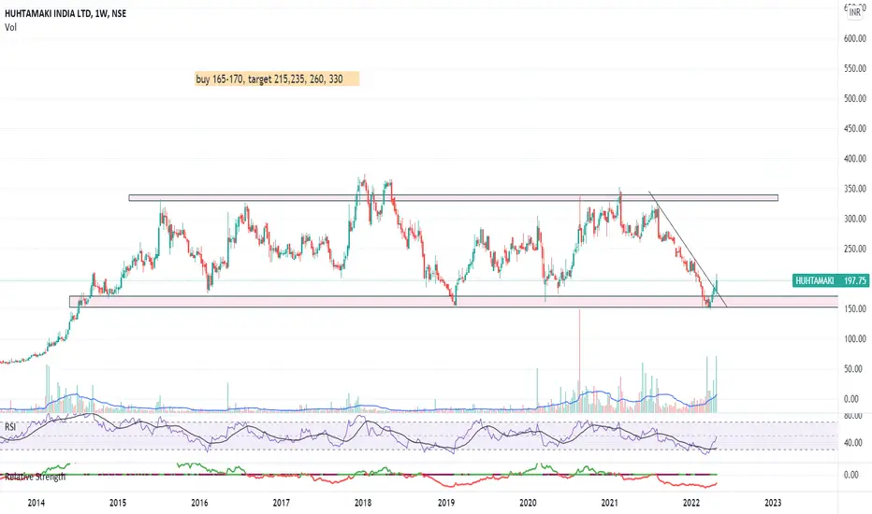
Task: Click the 350.00 price axis label
Action: point(855,189)
